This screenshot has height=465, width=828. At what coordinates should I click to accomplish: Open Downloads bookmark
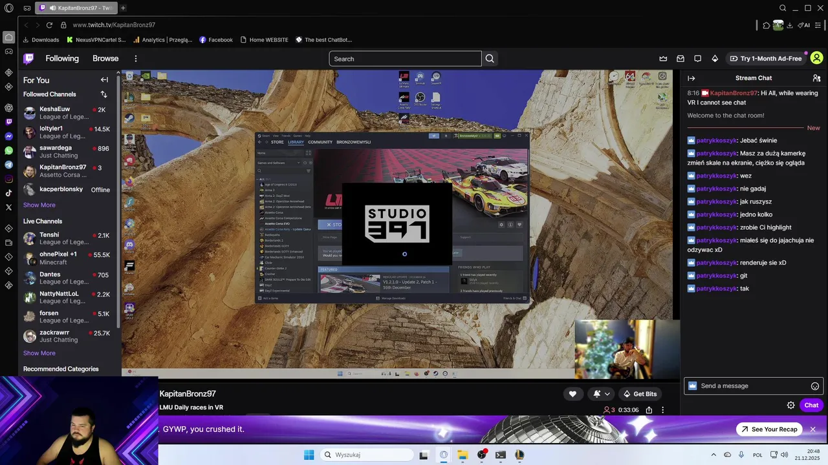41,39
